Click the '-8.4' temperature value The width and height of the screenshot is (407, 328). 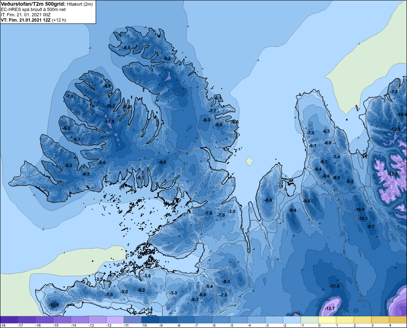(x=318, y=169)
